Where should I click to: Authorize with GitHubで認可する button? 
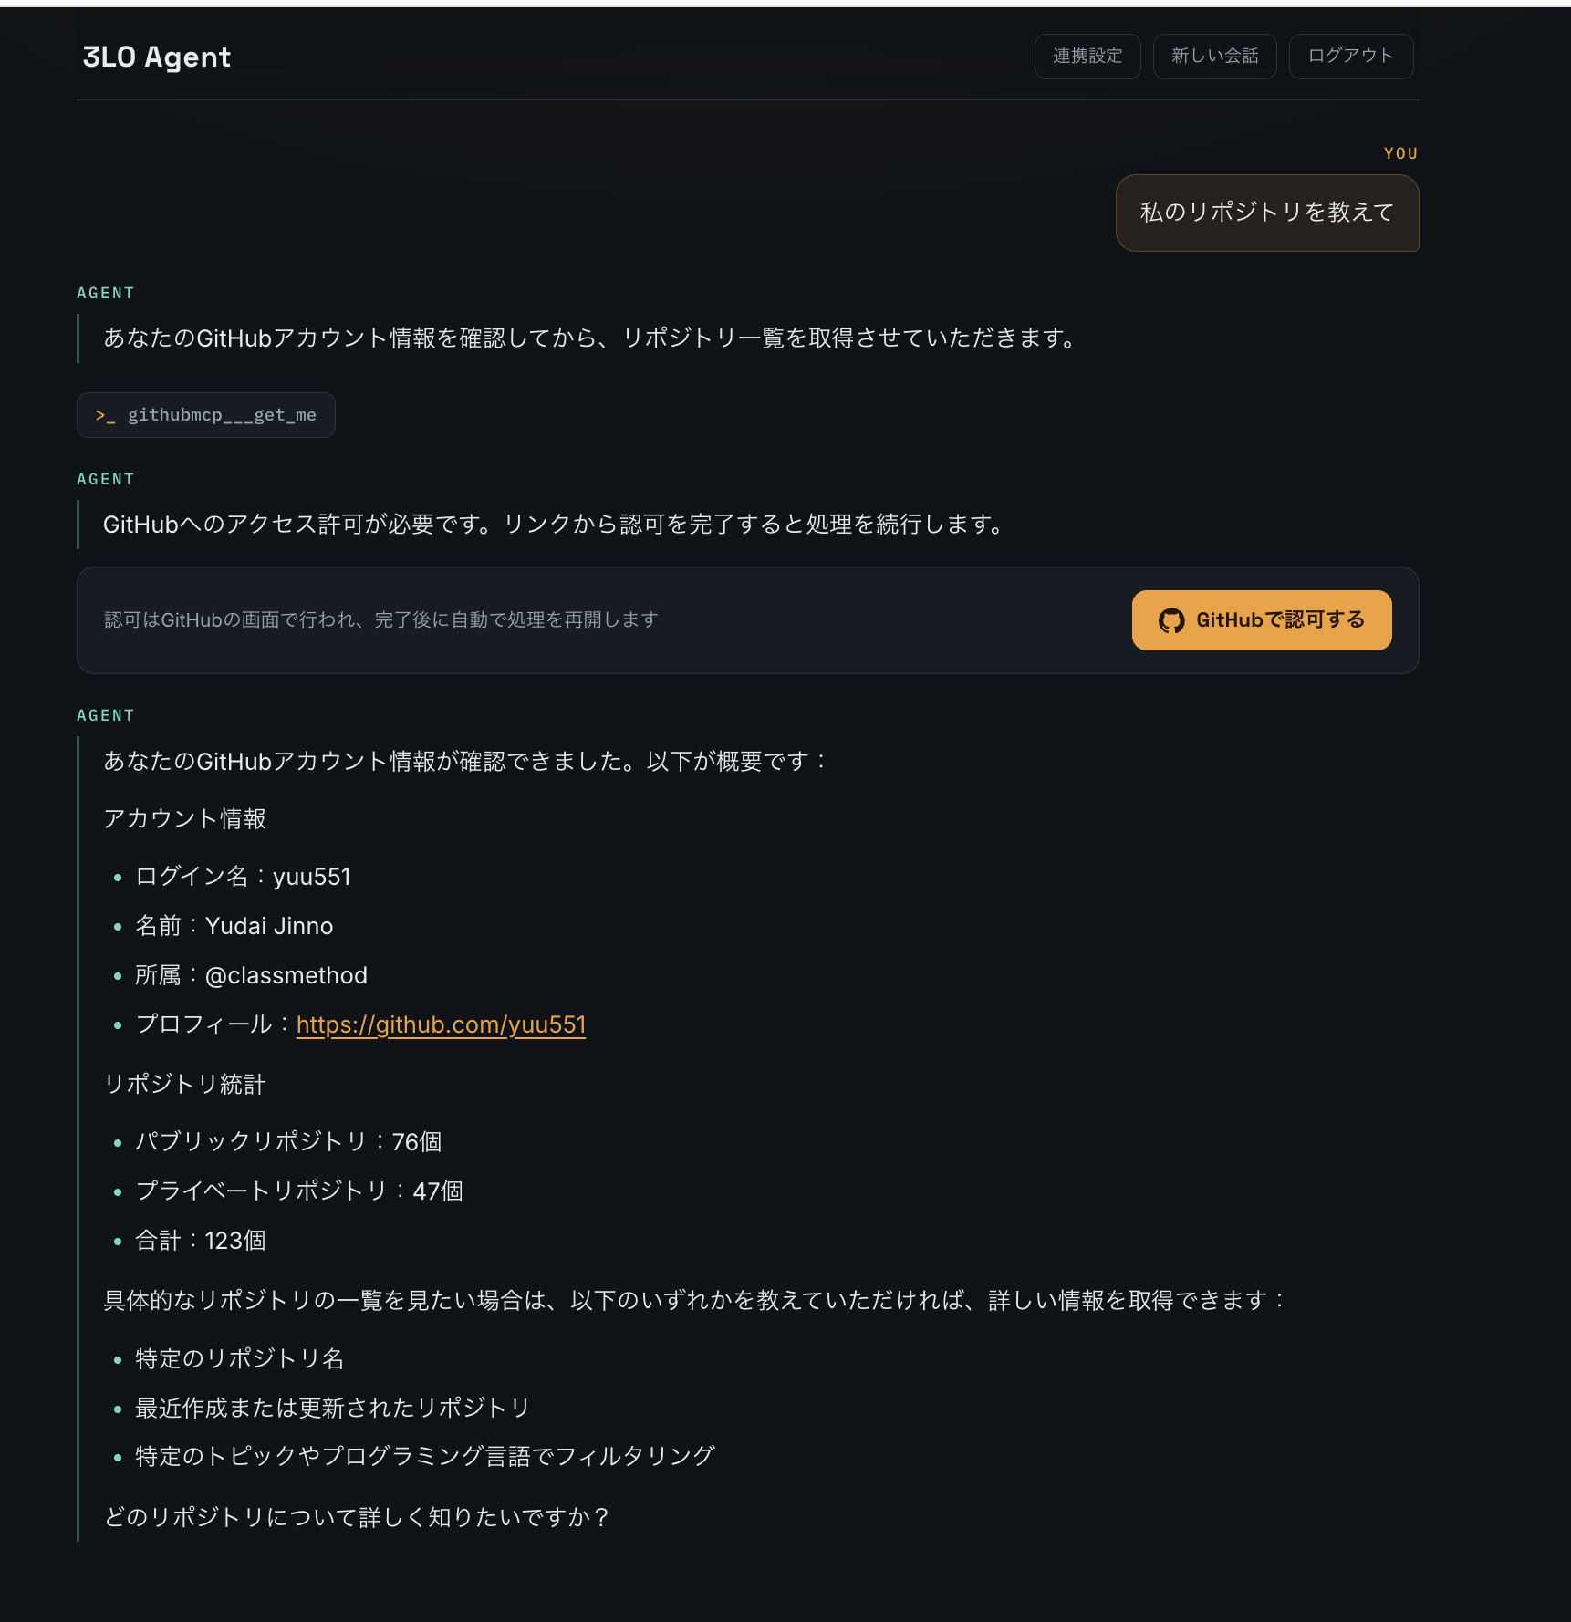1262,620
